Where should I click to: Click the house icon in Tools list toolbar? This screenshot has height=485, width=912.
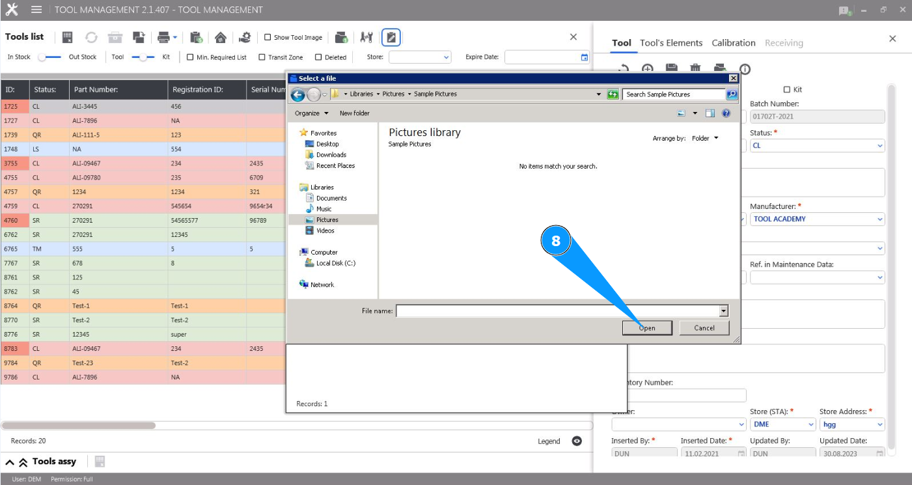point(221,38)
